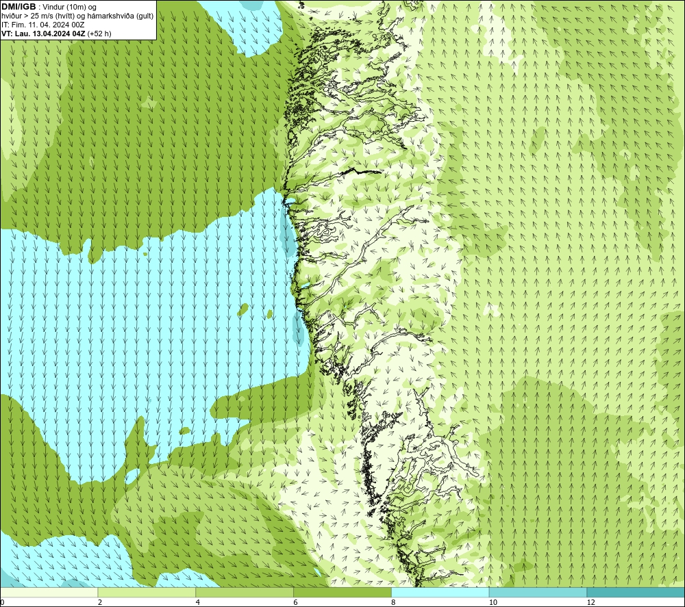Select the light cyan 8–10 m/s legend swatch
This screenshot has height=607, width=685.
click(x=440, y=593)
